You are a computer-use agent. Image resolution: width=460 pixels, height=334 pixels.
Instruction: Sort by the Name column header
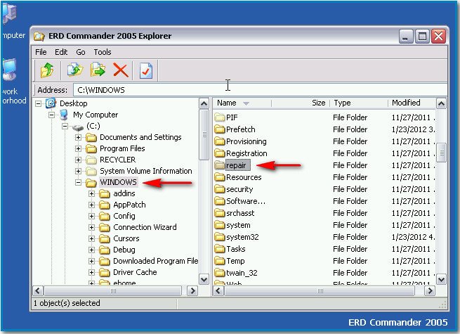coord(242,103)
